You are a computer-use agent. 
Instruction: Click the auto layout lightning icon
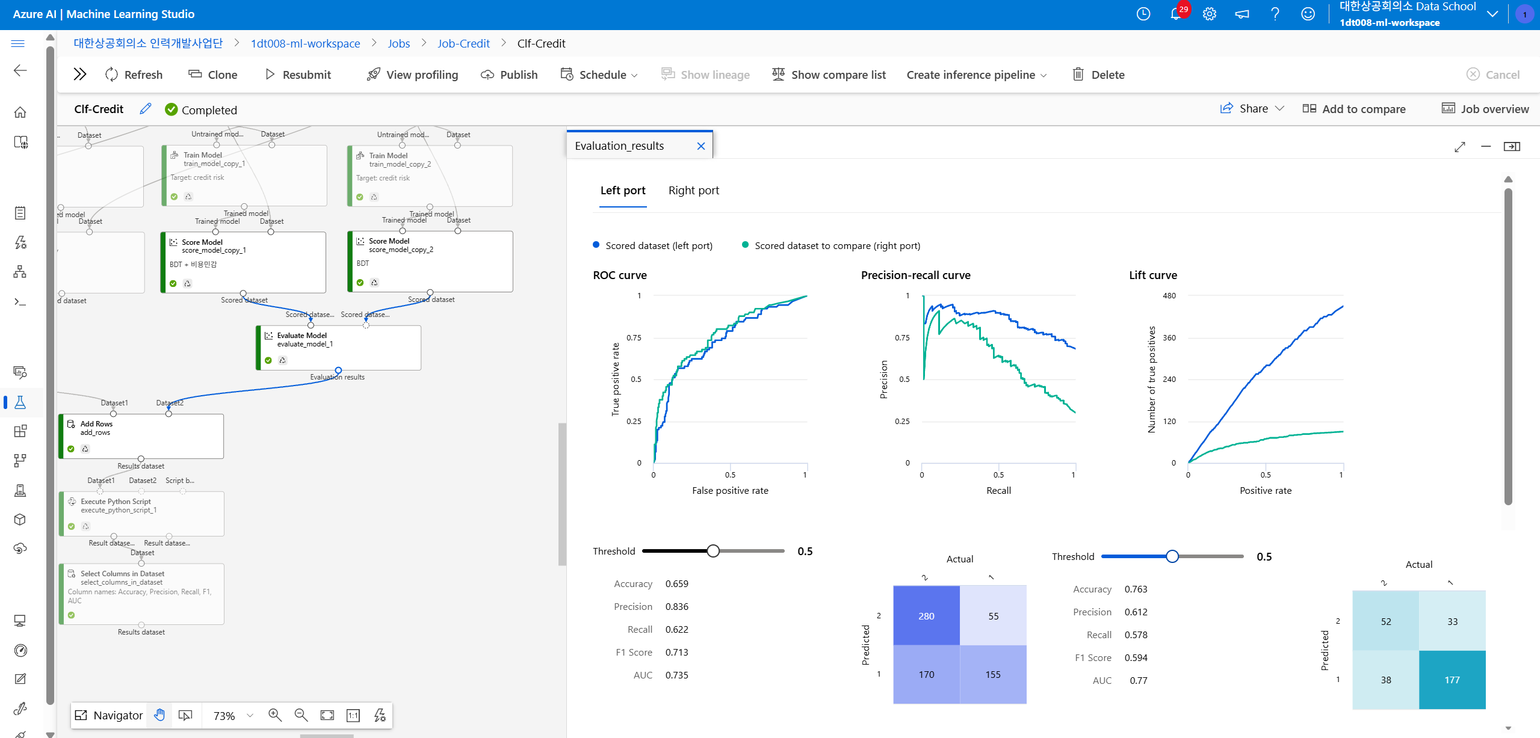[380, 715]
